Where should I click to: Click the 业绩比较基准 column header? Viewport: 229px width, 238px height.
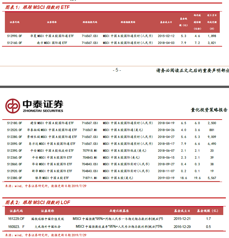(119, 211)
